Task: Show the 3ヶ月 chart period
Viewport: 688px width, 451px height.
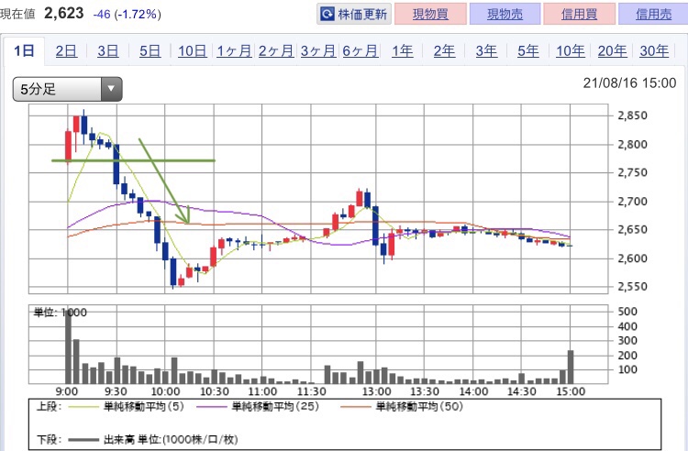Action: (318, 51)
